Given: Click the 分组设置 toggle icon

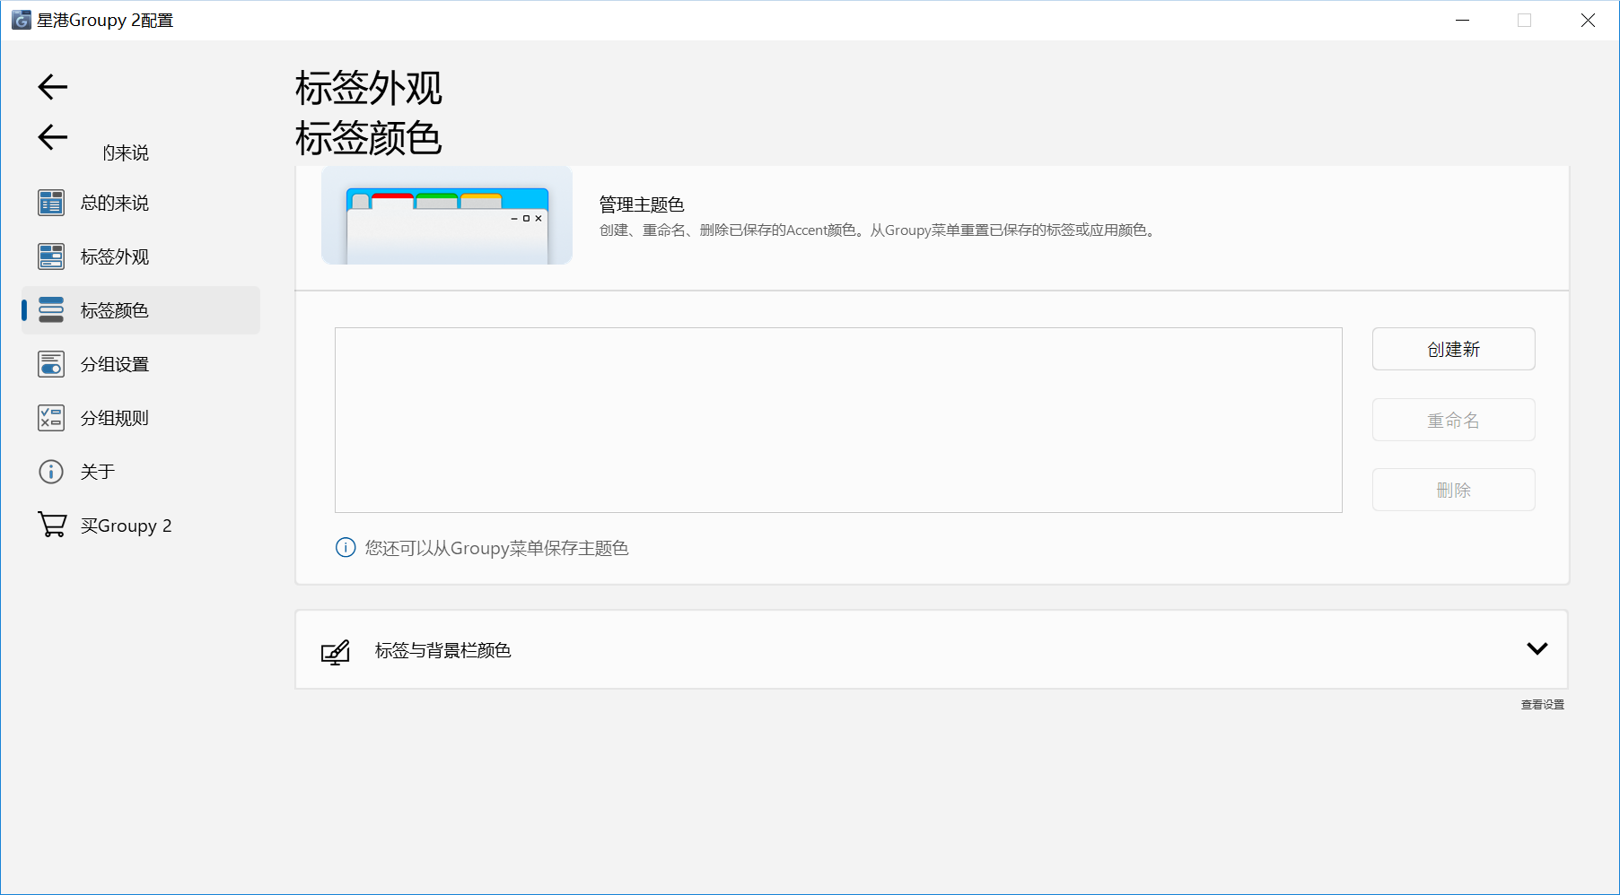Looking at the screenshot, I should point(51,364).
